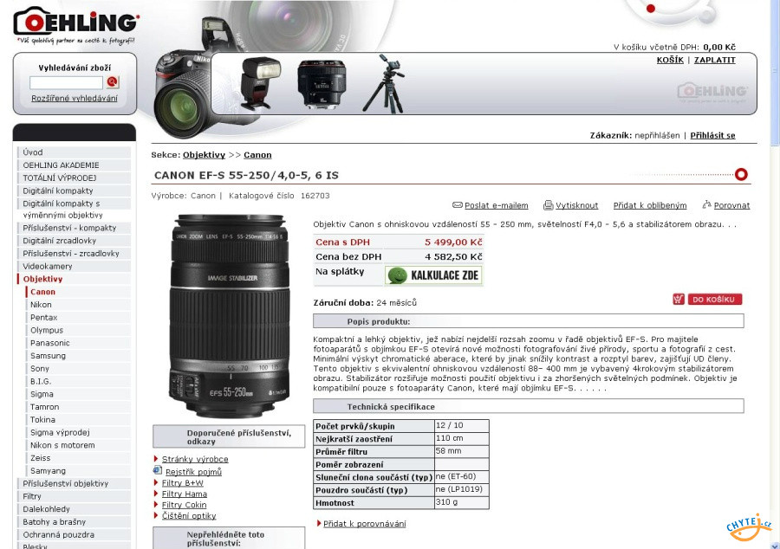This screenshot has height=549, width=780.
Task: Select Samsung submenu item
Action: click(79, 356)
